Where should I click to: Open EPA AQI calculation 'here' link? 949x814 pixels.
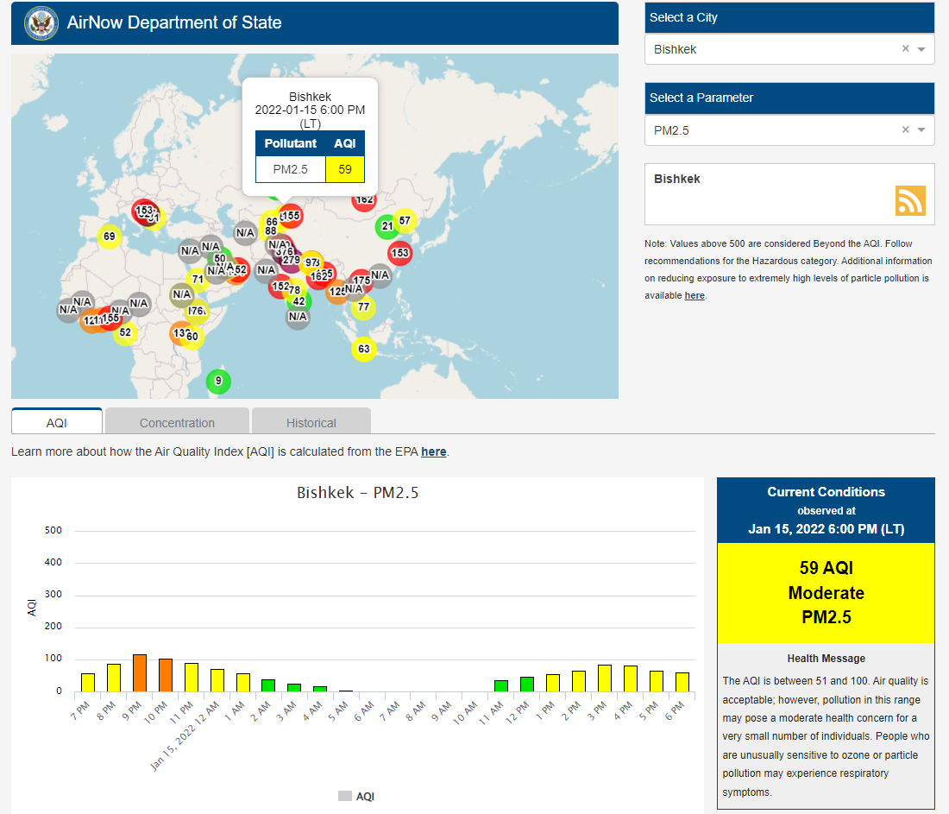[x=433, y=451]
